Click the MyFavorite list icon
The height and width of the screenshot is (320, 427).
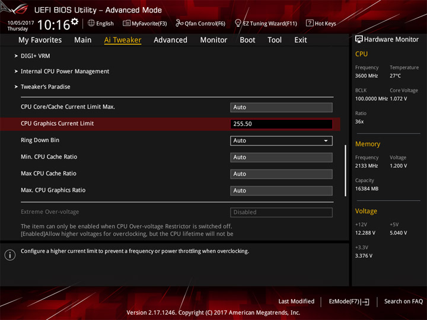[126, 23]
